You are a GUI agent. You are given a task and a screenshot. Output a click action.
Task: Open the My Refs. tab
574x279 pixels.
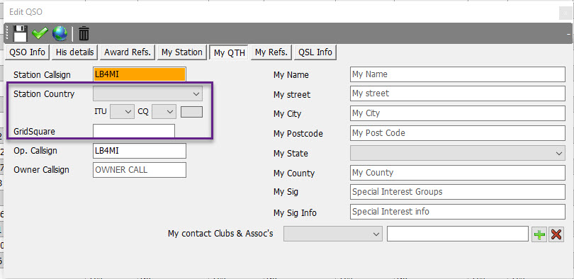pyautogui.click(x=271, y=52)
